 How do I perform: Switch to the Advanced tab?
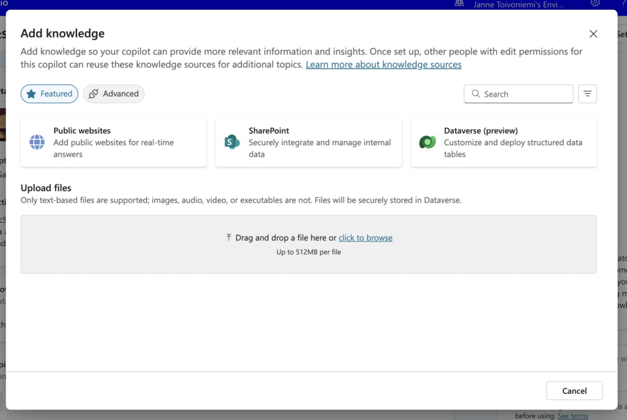point(114,94)
